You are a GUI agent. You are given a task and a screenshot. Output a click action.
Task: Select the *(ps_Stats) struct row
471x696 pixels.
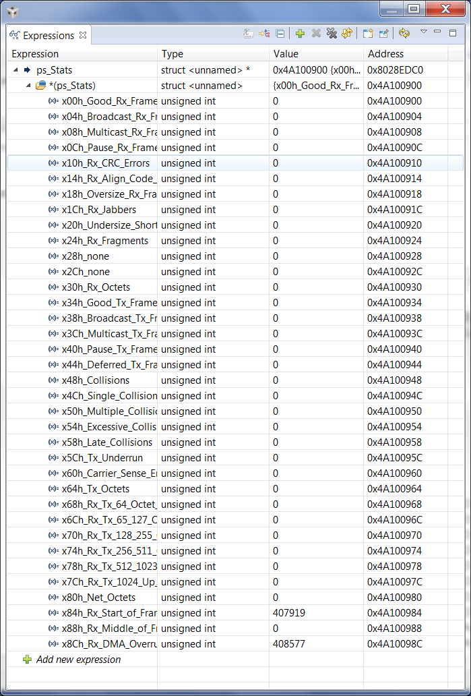(x=235, y=85)
